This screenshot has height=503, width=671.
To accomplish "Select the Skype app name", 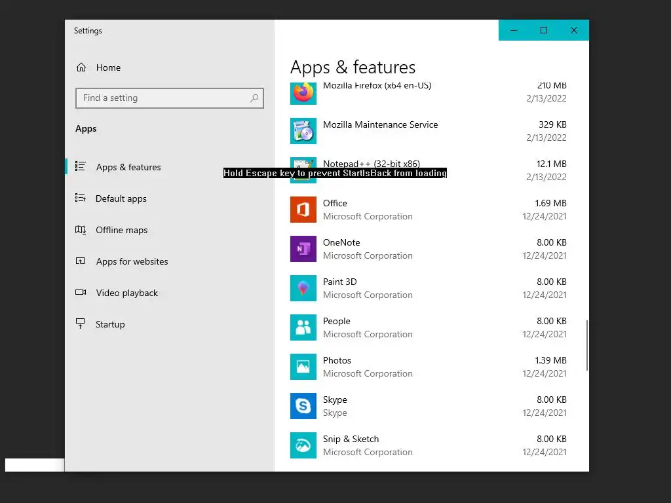I will coord(335,400).
